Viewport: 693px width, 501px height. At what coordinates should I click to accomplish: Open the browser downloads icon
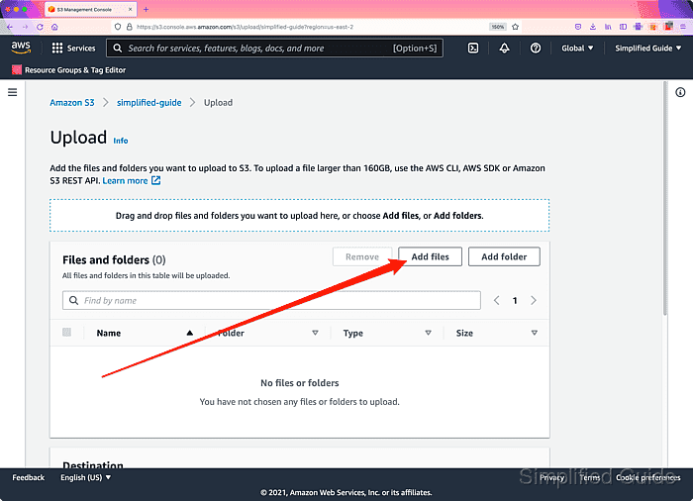[x=593, y=27]
